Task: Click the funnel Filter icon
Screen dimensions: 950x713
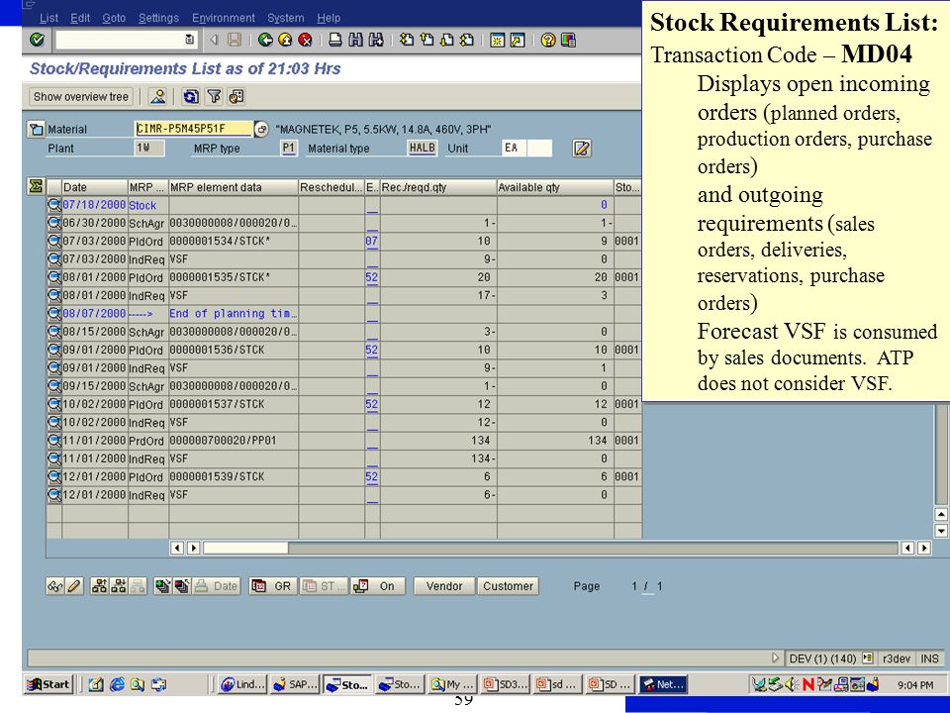Action: (214, 96)
